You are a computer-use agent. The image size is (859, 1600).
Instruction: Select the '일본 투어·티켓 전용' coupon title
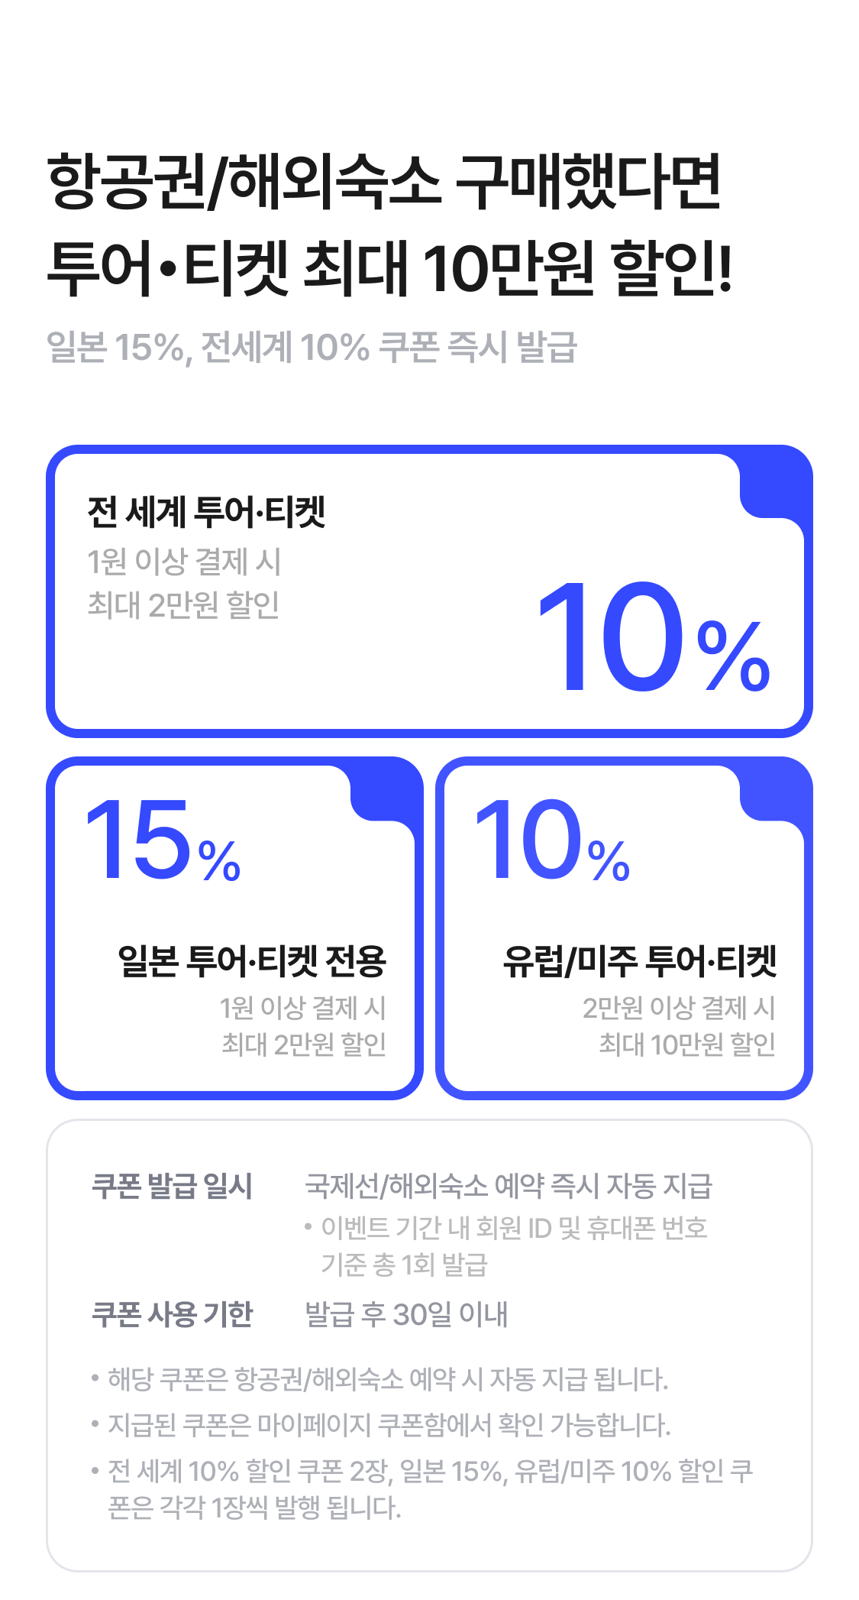(252, 960)
